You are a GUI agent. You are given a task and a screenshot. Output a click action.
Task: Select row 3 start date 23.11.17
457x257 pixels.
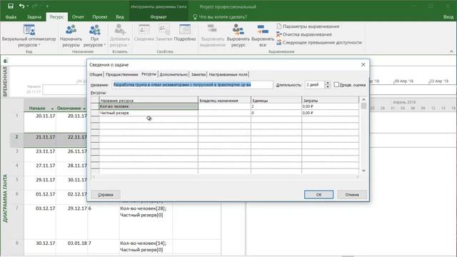pyautogui.click(x=46, y=151)
